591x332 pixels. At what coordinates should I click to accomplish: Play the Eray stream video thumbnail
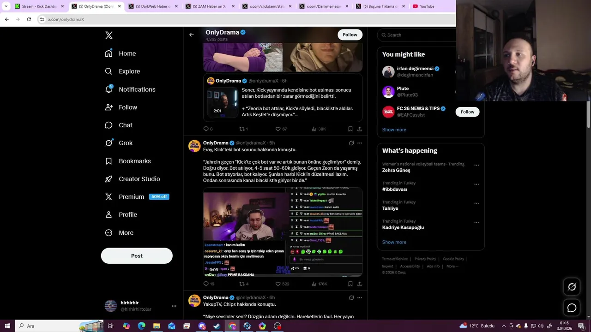tap(283, 232)
